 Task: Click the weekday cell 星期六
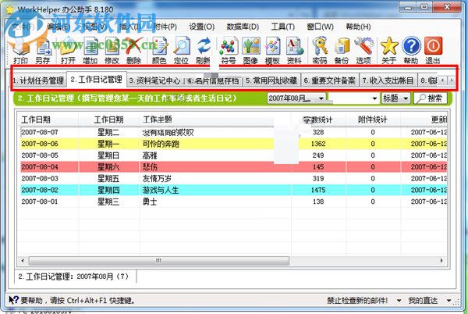[108, 166]
